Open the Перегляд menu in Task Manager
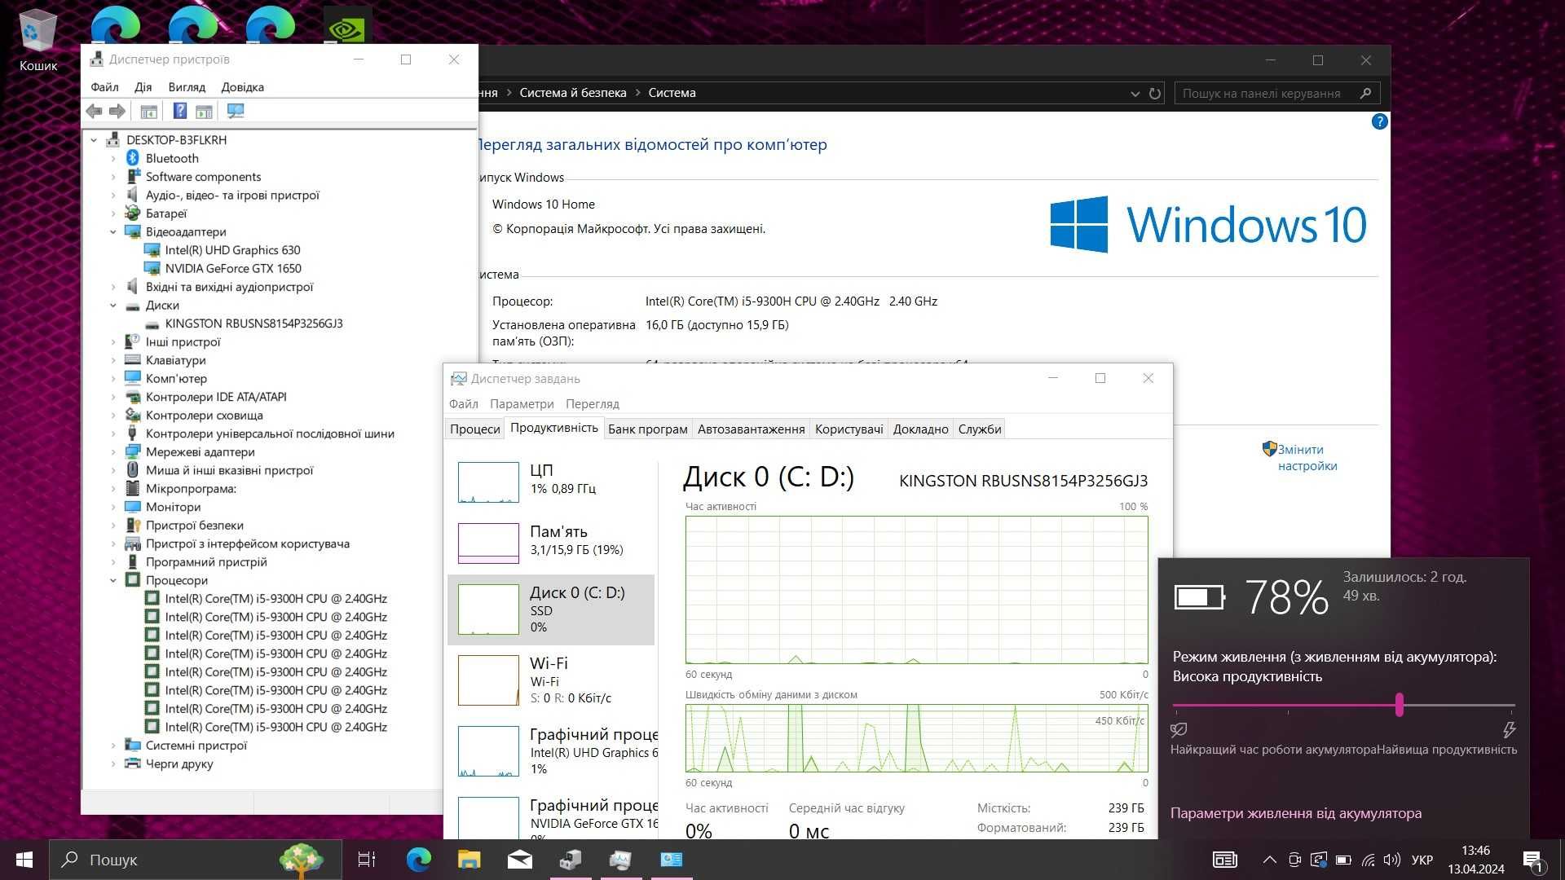Image resolution: width=1565 pixels, height=880 pixels. [x=593, y=404]
